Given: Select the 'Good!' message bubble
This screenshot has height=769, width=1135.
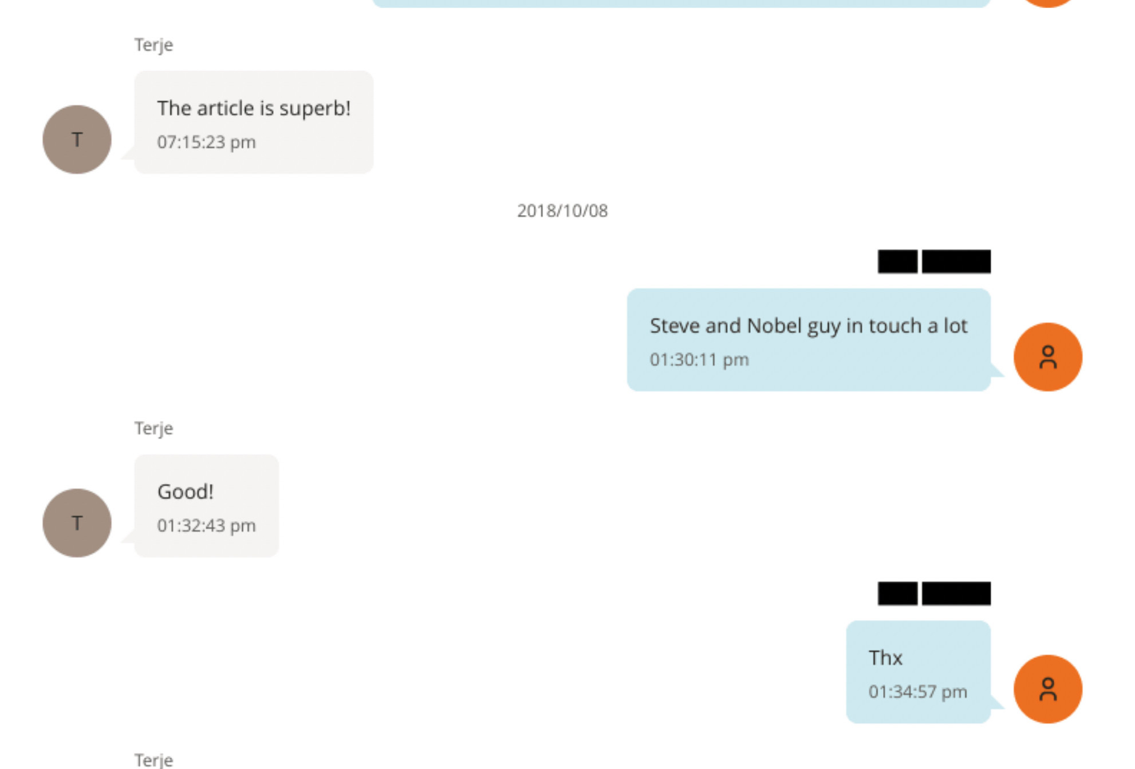Looking at the screenshot, I should pyautogui.click(x=206, y=506).
